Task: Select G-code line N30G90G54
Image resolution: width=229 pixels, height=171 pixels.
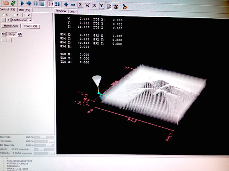Action: pyautogui.click(x=13, y=166)
